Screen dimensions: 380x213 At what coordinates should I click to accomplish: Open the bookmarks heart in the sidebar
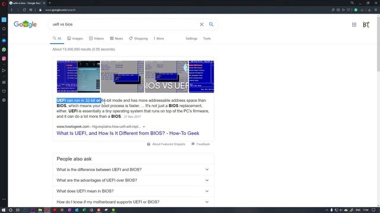(x=4, y=91)
